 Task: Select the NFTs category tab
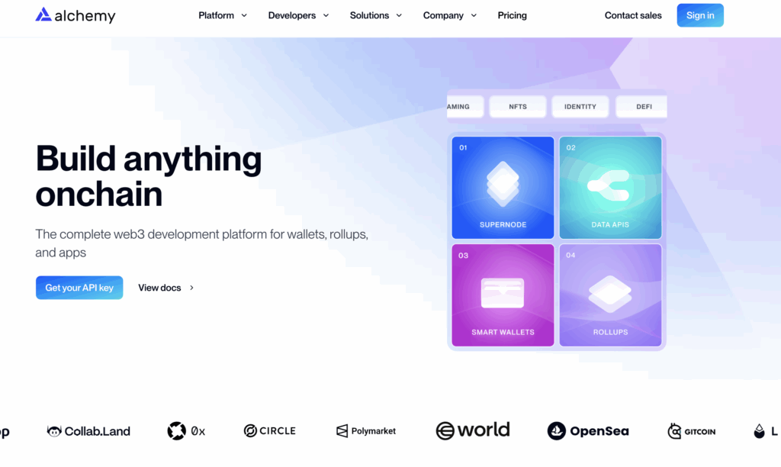point(518,107)
